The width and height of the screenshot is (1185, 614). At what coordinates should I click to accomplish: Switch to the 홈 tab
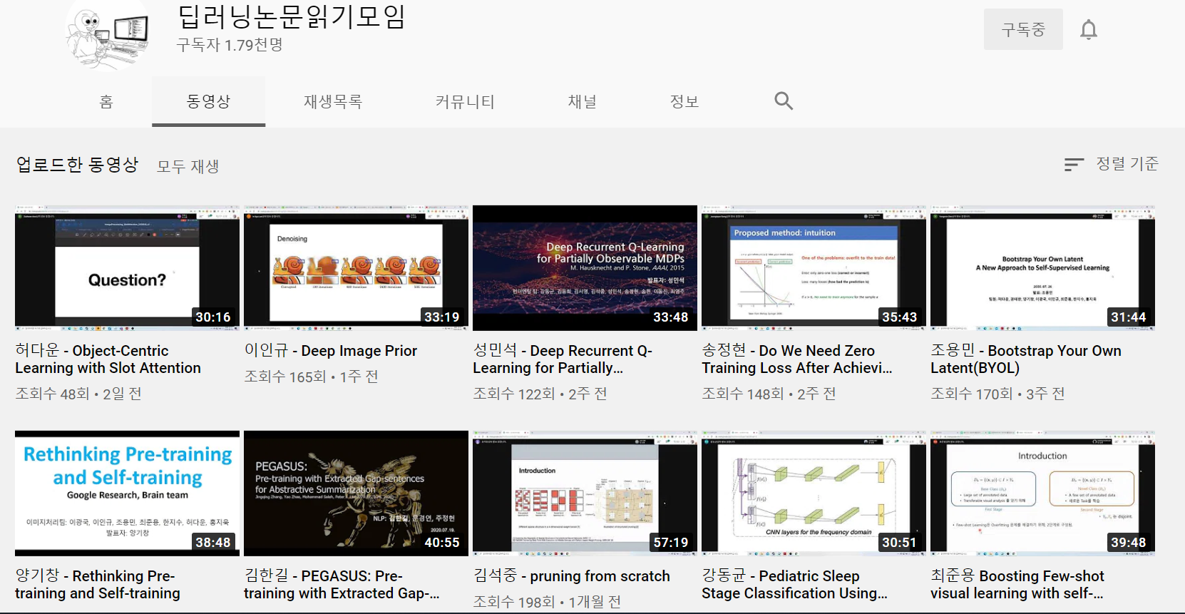[106, 102]
